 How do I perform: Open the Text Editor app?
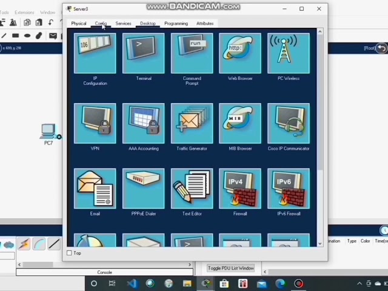tap(192, 189)
